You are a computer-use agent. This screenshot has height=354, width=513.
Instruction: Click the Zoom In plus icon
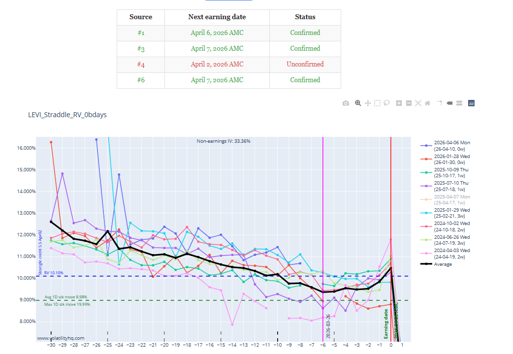399,103
